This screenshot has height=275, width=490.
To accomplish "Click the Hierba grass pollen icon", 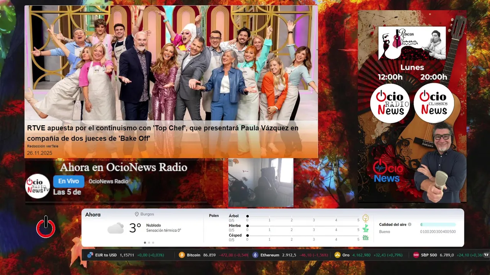I will coord(366,228).
